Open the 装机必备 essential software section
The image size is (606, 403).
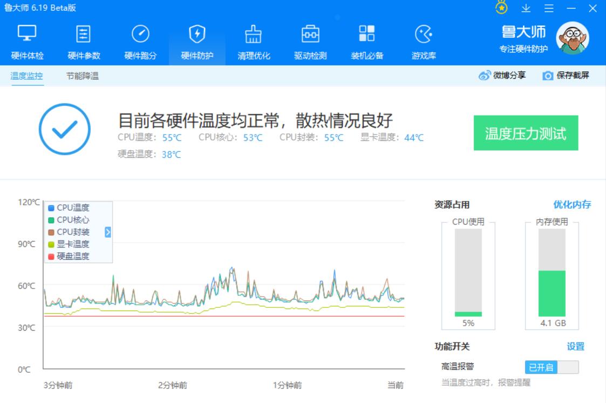tap(366, 41)
